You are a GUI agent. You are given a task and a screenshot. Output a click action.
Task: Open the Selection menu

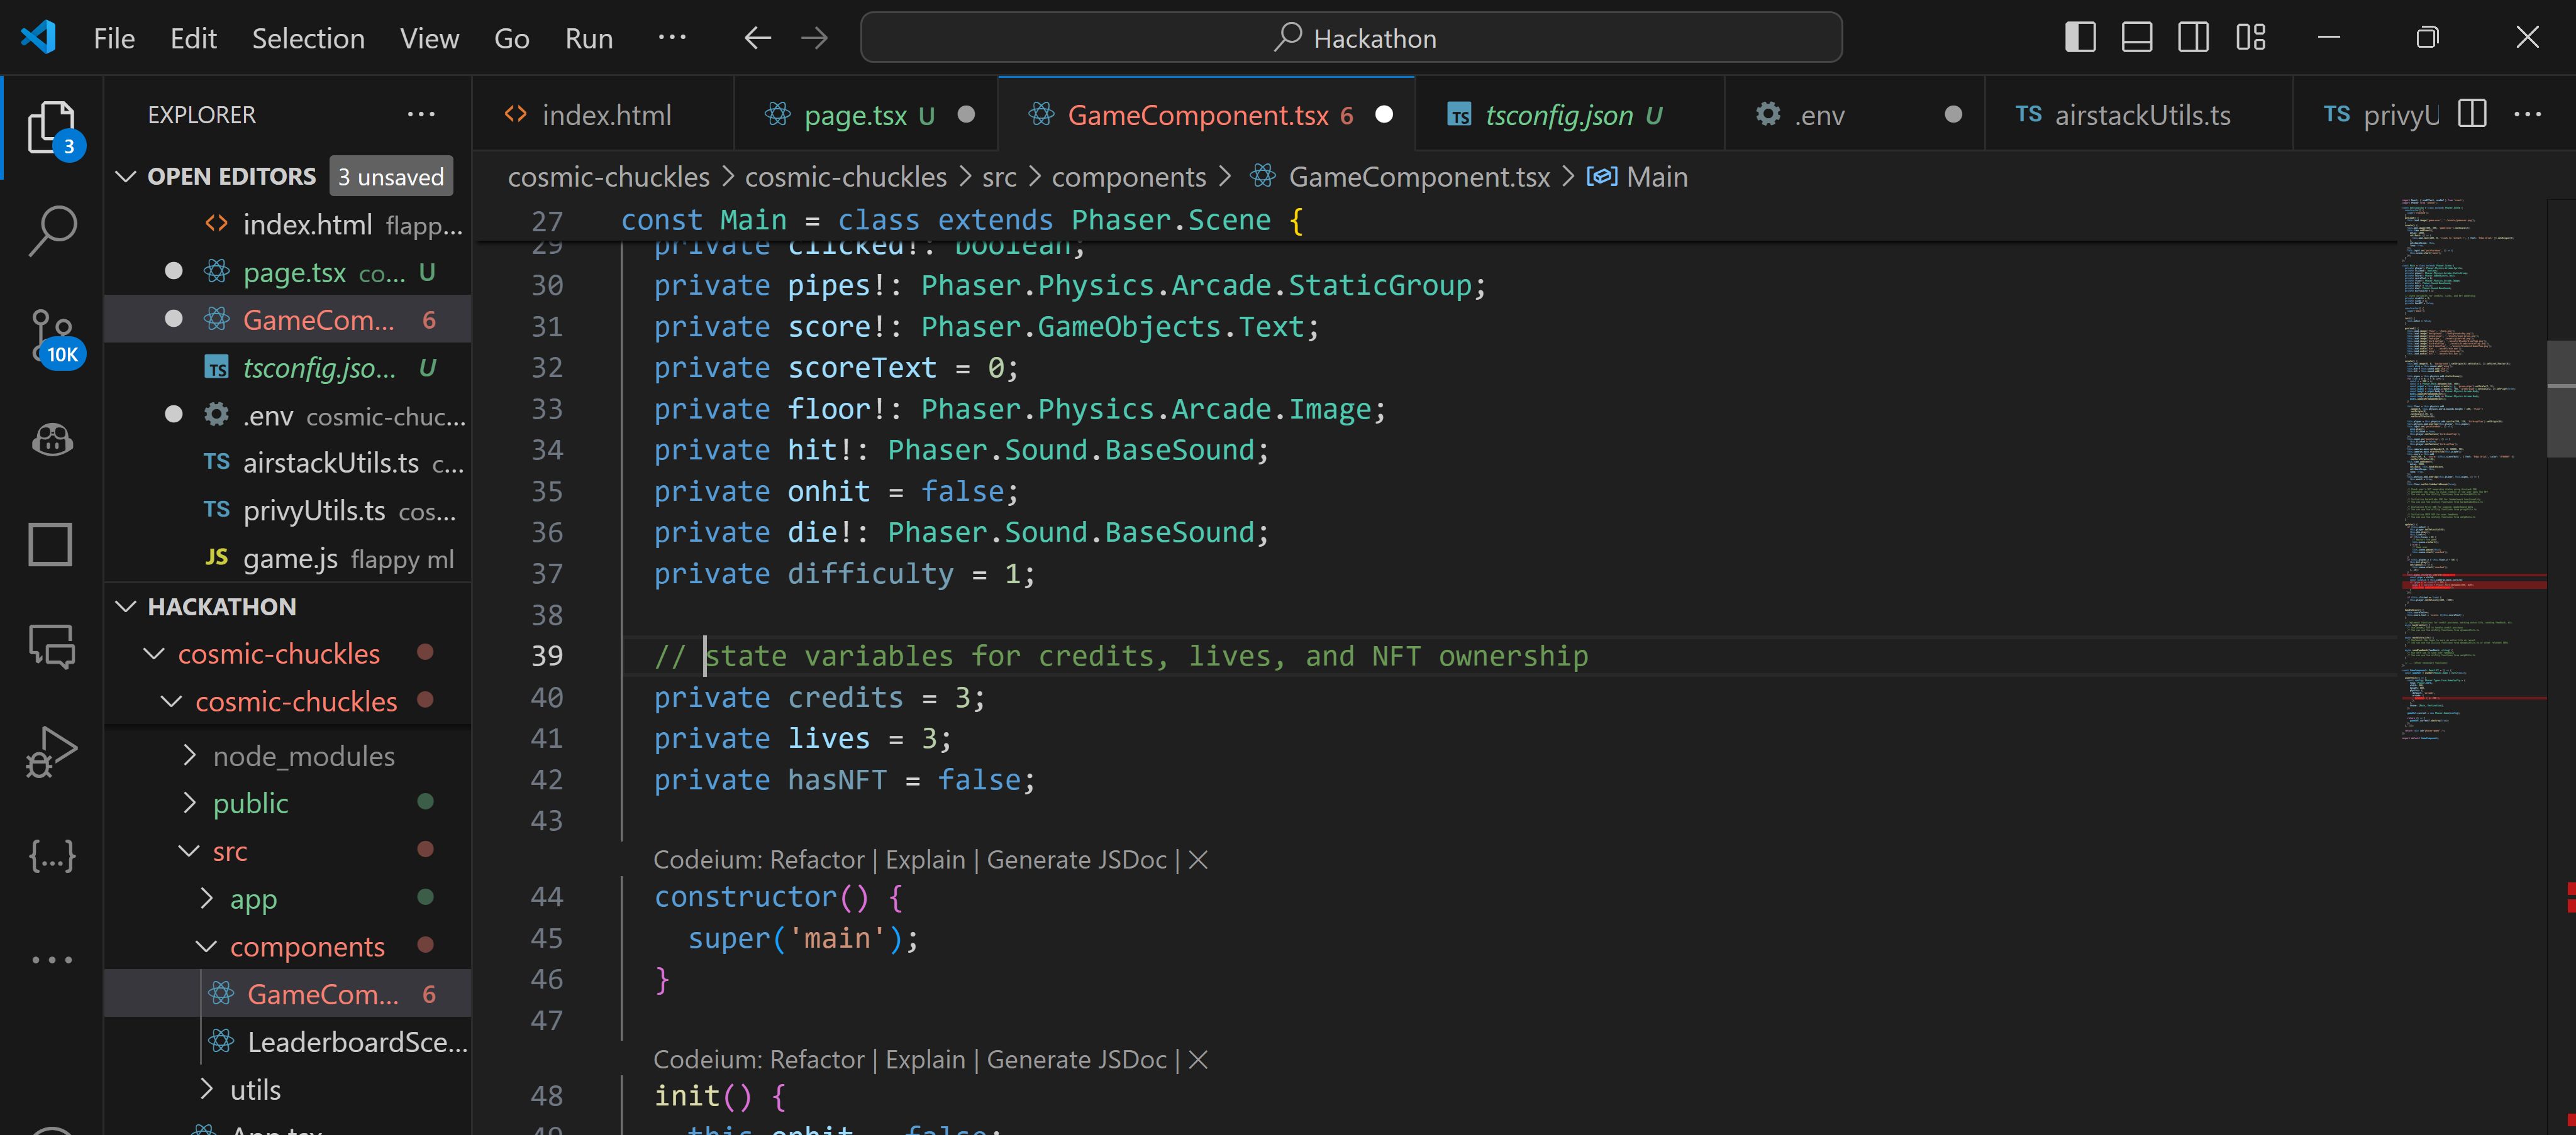point(308,38)
